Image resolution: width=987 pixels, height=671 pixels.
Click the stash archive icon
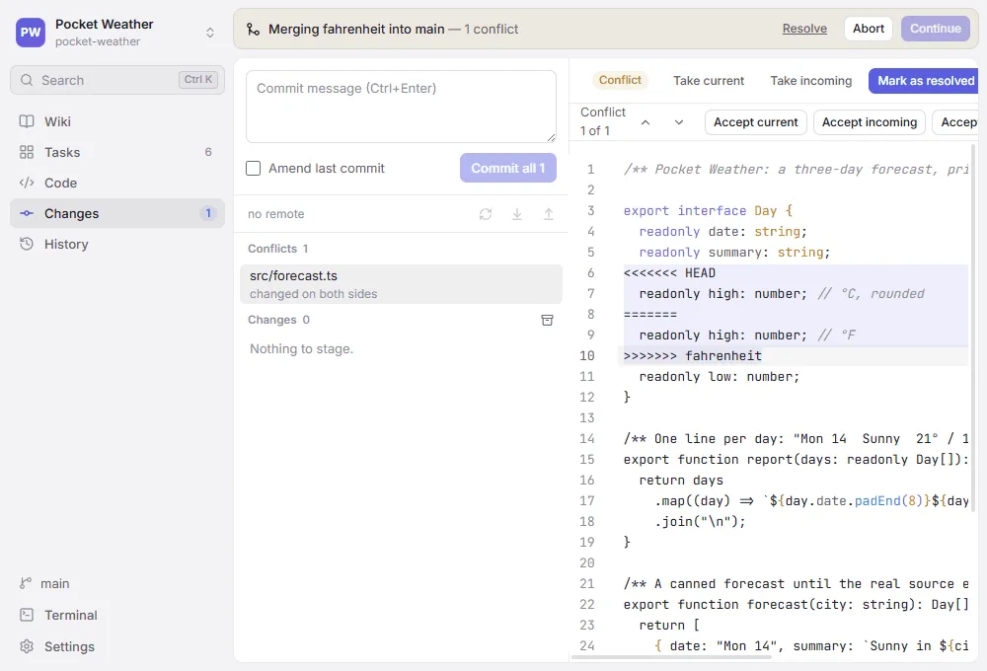[548, 320]
